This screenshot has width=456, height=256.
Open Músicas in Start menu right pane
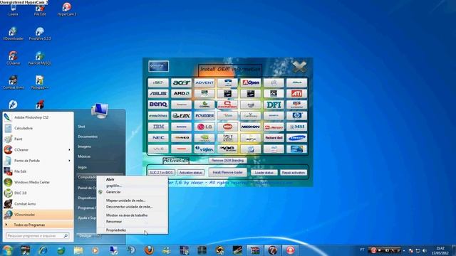click(x=84, y=156)
